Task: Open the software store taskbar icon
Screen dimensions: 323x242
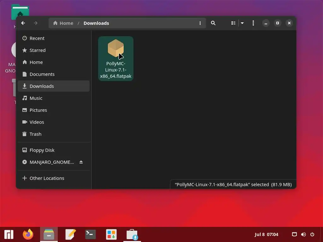Action: [x=111, y=234]
